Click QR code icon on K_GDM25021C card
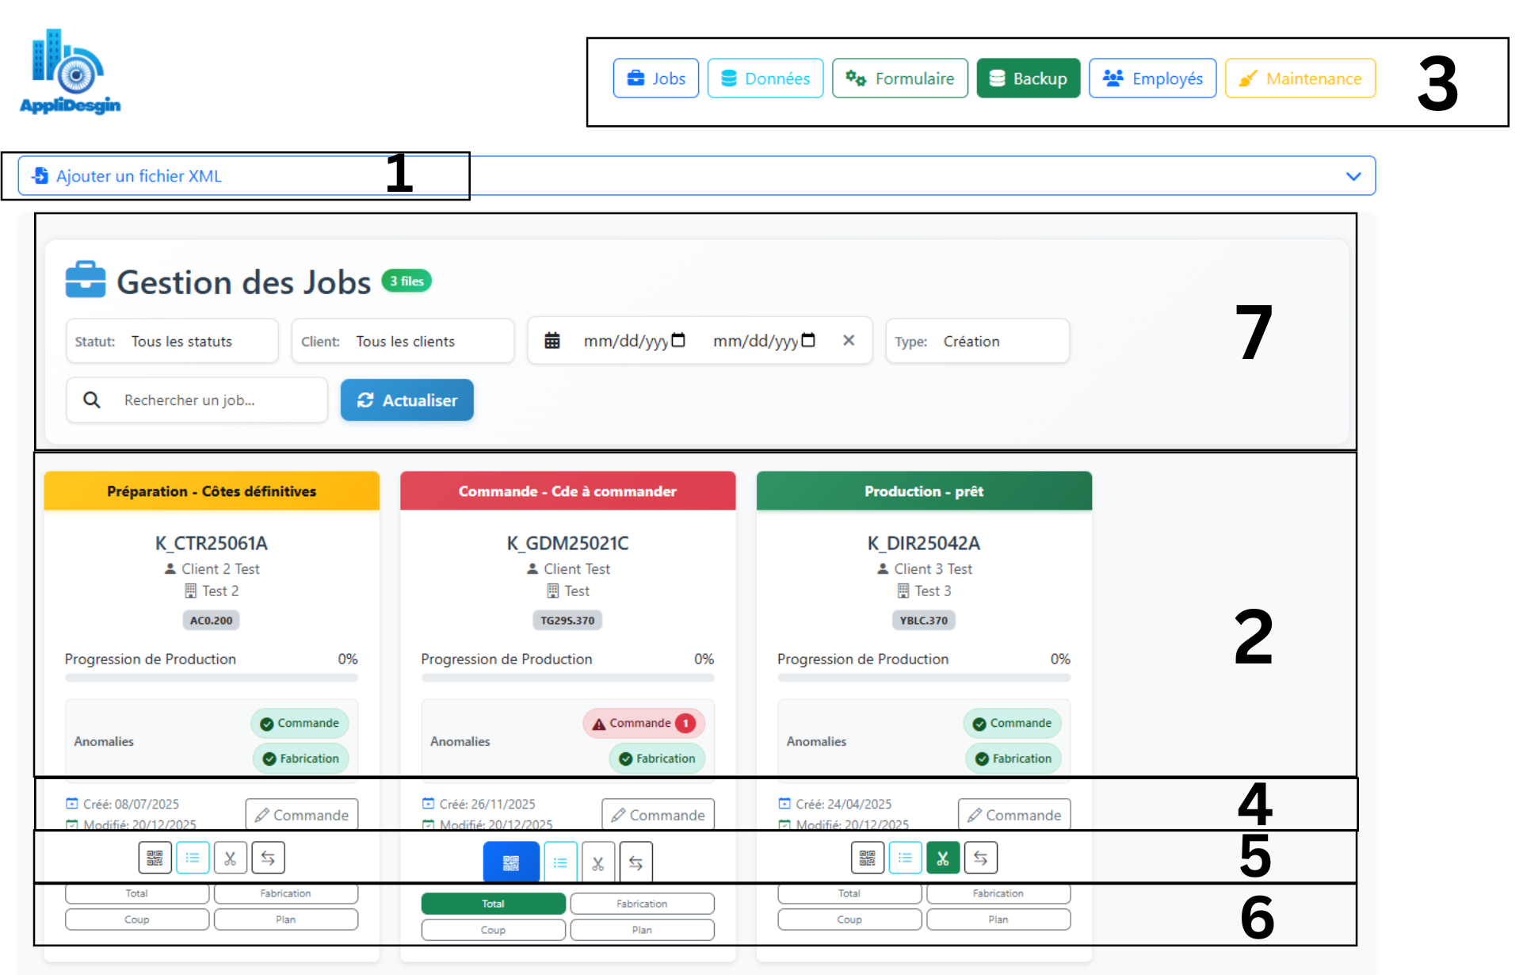The image size is (1523, 975). [511, 862]
